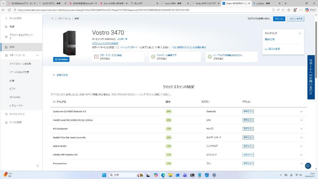Open the サポートサービスと保証 card
The image size is (318, 179).
(118, 57)
